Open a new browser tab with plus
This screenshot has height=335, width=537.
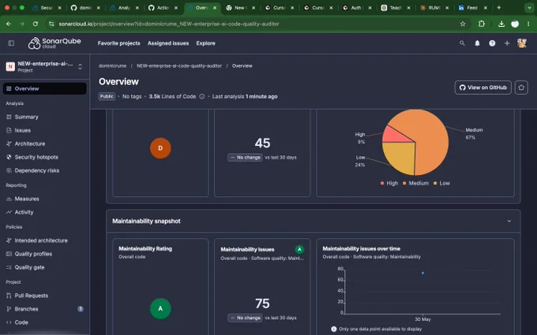click(498, 8)
